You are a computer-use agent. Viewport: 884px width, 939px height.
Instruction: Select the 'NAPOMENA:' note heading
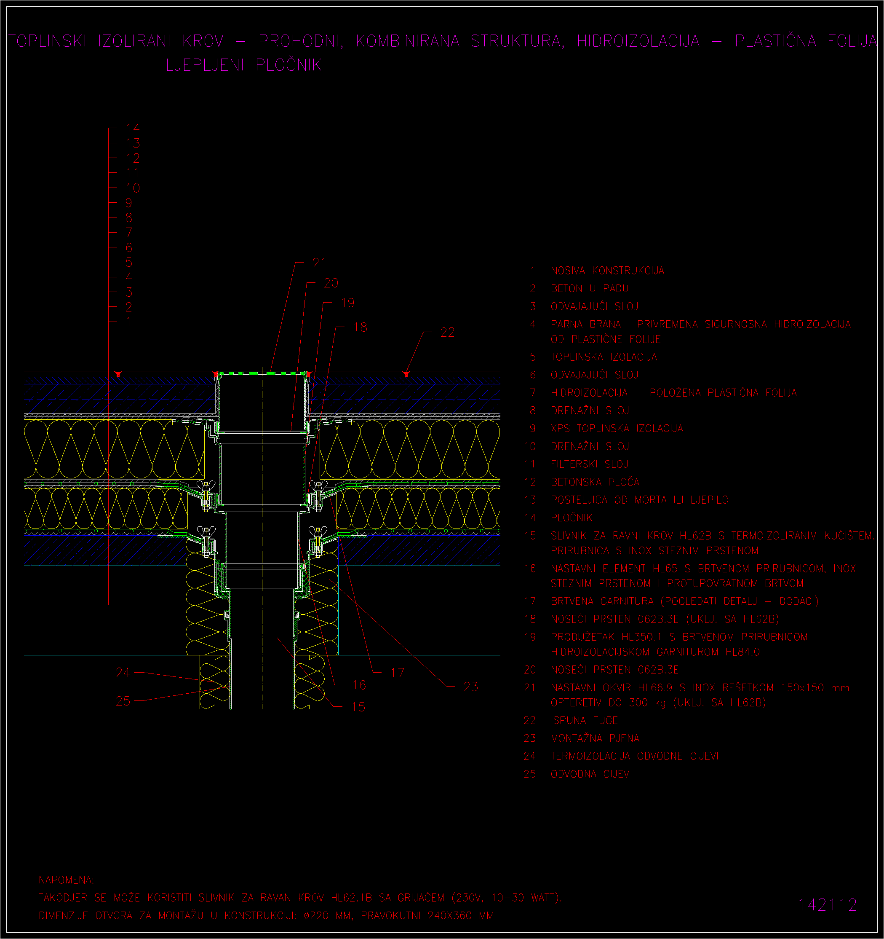click(67, 880)
